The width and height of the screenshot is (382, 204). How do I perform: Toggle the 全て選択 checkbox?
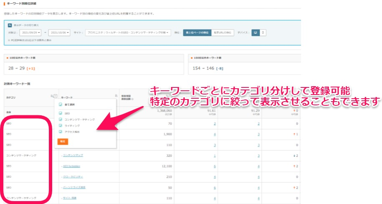(61, 104)
